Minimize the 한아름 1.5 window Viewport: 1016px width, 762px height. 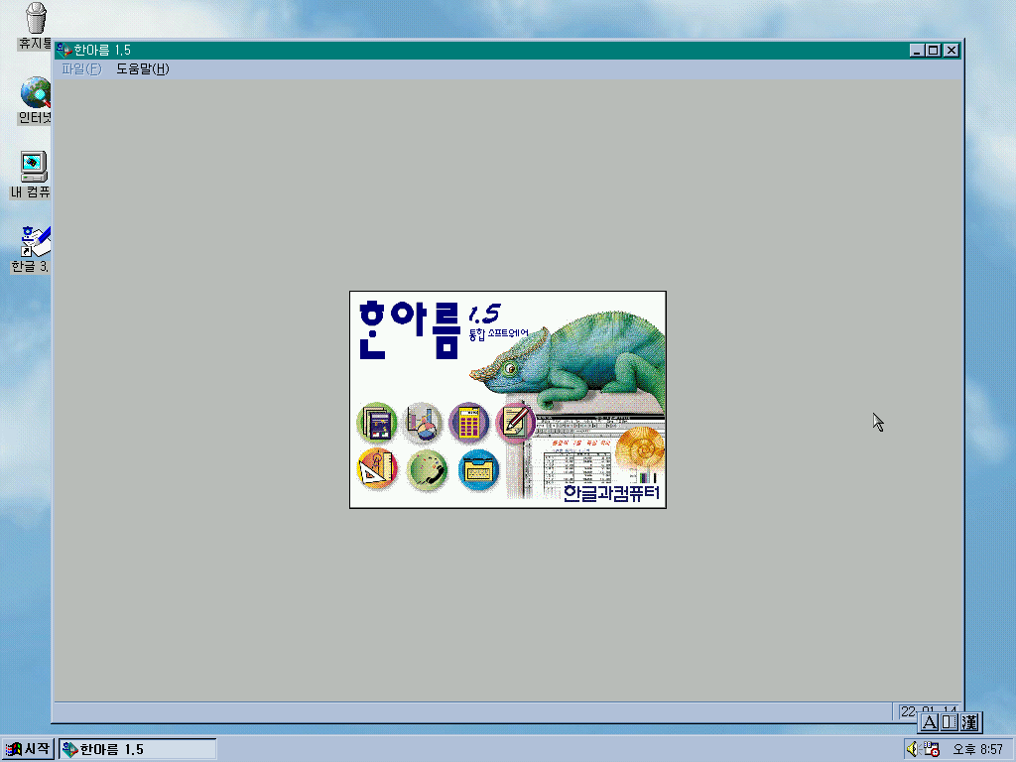coord(917,50)
